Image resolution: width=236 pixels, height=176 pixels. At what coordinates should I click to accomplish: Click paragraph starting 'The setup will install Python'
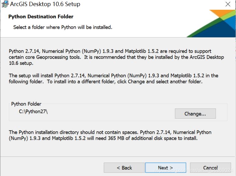[x=113, y=79]
